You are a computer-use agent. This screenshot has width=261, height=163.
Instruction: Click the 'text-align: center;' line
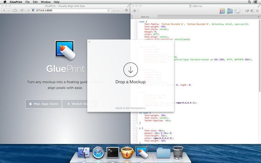[x=156, y=37]
